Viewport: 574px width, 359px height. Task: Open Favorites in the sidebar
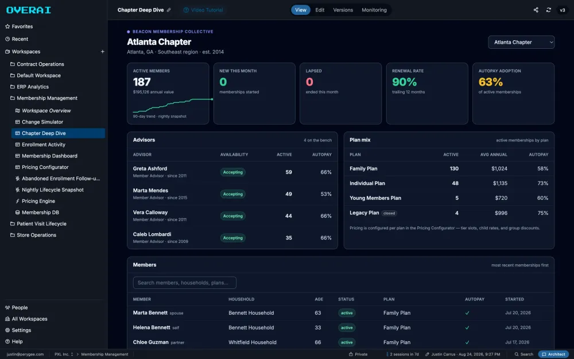coord(19,26)
